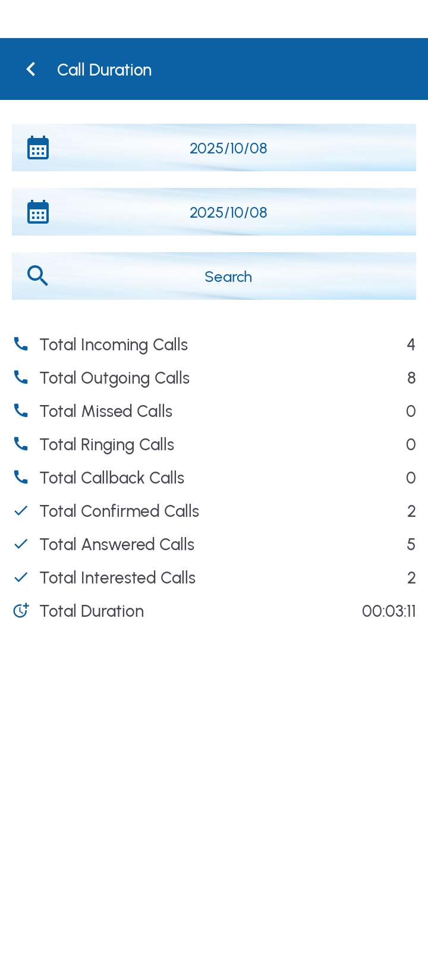Open the start date picker field
This screenshot has width=428, height=954.
coord(228,148)
